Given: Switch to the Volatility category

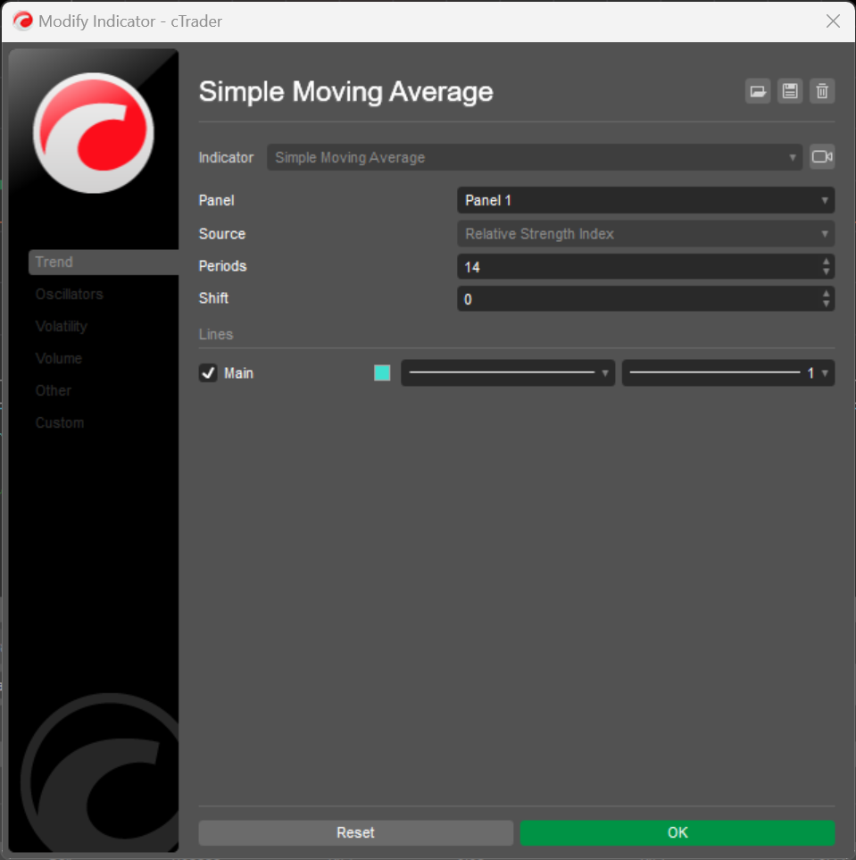Looking at the screenshot, I should tap(62, 327).
